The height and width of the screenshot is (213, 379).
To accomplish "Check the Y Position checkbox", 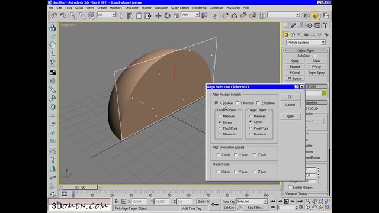I will click(237, 103).
